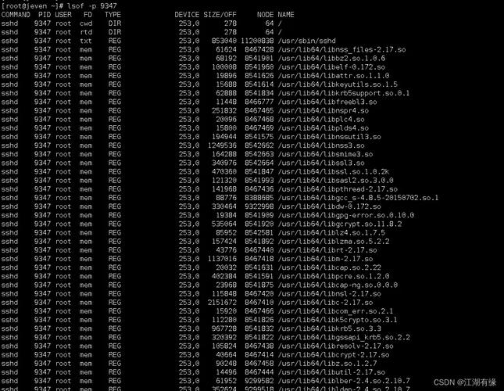Click the NAME column header
This screenshot has height=391, width=504.
(x=286, y=15)
